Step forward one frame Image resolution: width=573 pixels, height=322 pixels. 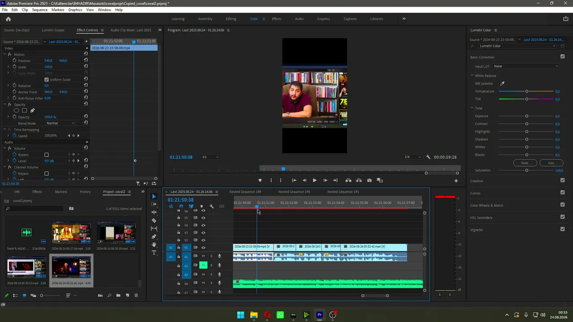tap(325, 180)
